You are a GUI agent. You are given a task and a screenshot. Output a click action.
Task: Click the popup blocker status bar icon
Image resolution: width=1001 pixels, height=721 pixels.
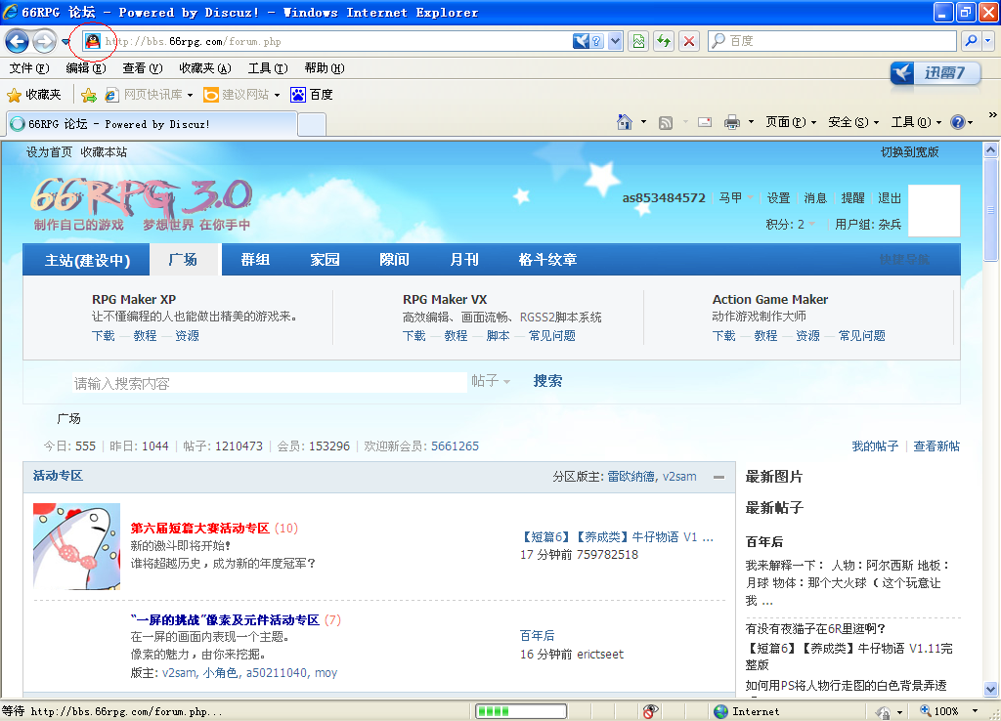click(x=650, y=711)
